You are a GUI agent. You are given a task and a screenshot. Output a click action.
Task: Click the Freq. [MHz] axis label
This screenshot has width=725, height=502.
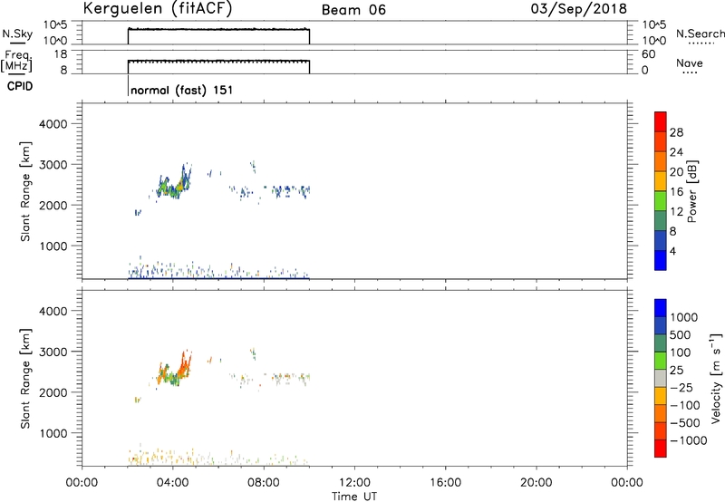point(18,62)
